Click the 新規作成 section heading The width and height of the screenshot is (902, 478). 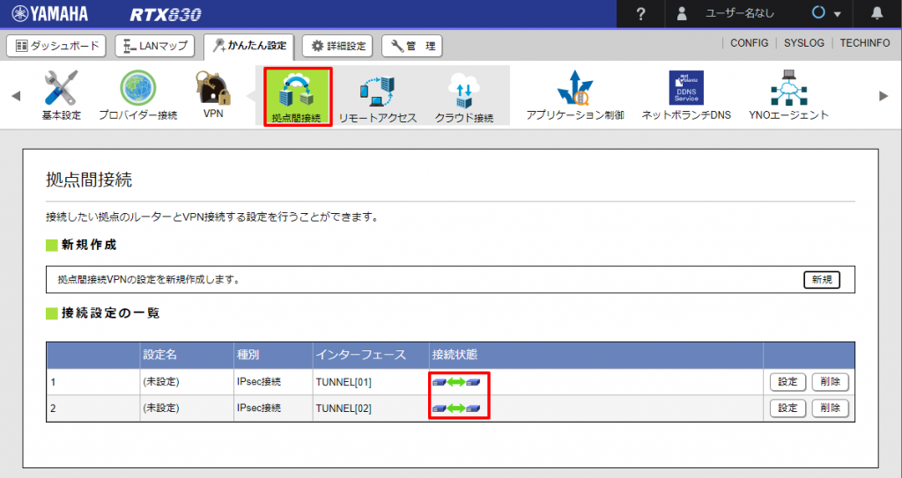pyautogui.click(x=89, y=245)
